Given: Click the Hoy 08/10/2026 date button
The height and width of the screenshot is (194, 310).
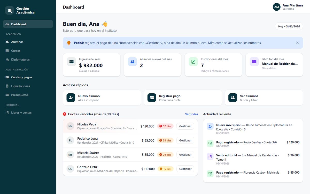Looking at the screenshot, I should coord(289,26).
